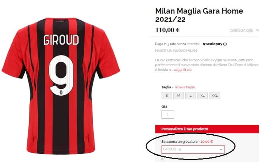Click the Personalizza il tuo prodotto header
The height and width of the screenshot is (162, 259).
207,129
